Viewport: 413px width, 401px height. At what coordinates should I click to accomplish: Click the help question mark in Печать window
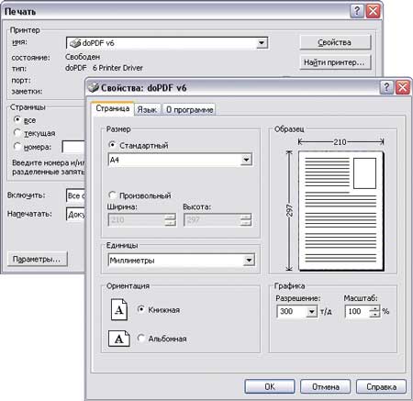(356, 11)
